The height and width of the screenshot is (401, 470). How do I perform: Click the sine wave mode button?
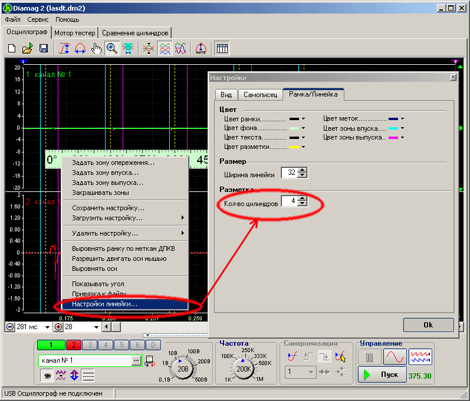(x=395, y=357)
